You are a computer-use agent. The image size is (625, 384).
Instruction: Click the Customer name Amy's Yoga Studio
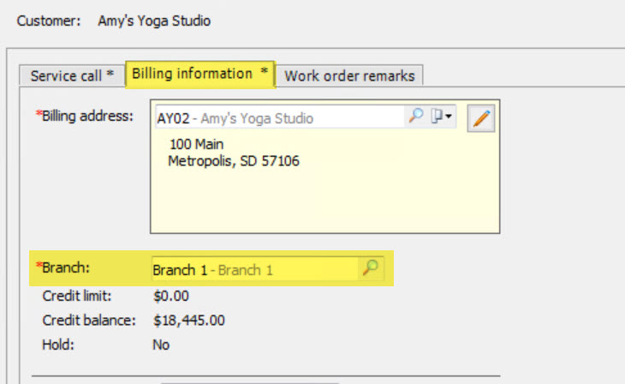[154, 21]
